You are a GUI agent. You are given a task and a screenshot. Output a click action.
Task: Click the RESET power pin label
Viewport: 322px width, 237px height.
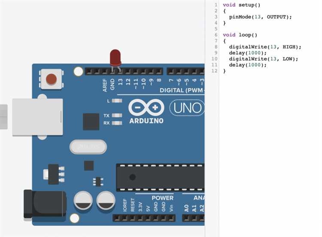point(133,205)
